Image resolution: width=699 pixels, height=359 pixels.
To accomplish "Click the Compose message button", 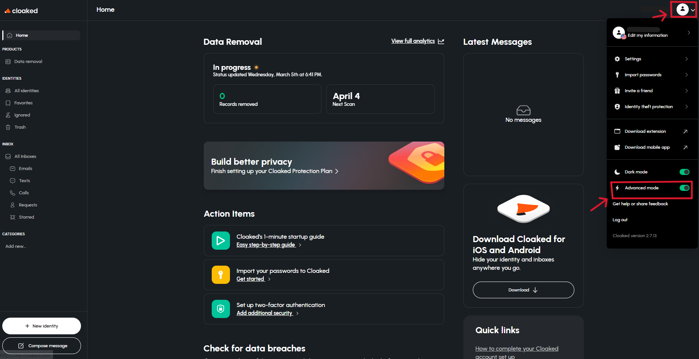I will point(41,346).
